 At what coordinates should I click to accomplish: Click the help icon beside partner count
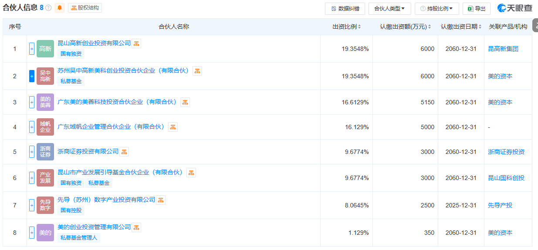click(48, 8)
